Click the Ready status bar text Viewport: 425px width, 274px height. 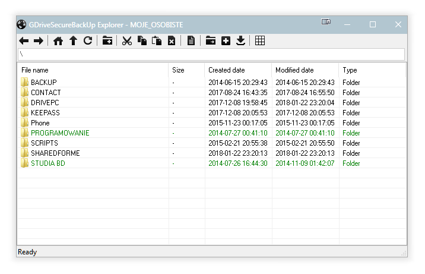click(x=27, y=252)
